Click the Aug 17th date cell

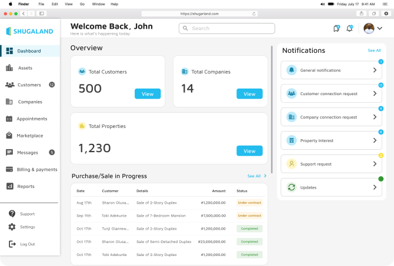84,203
